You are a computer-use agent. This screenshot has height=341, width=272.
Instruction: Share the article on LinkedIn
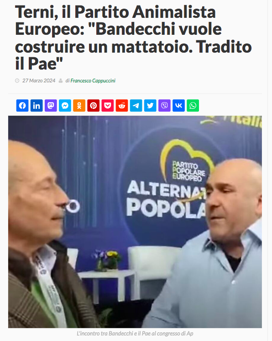tap(37, 105)
